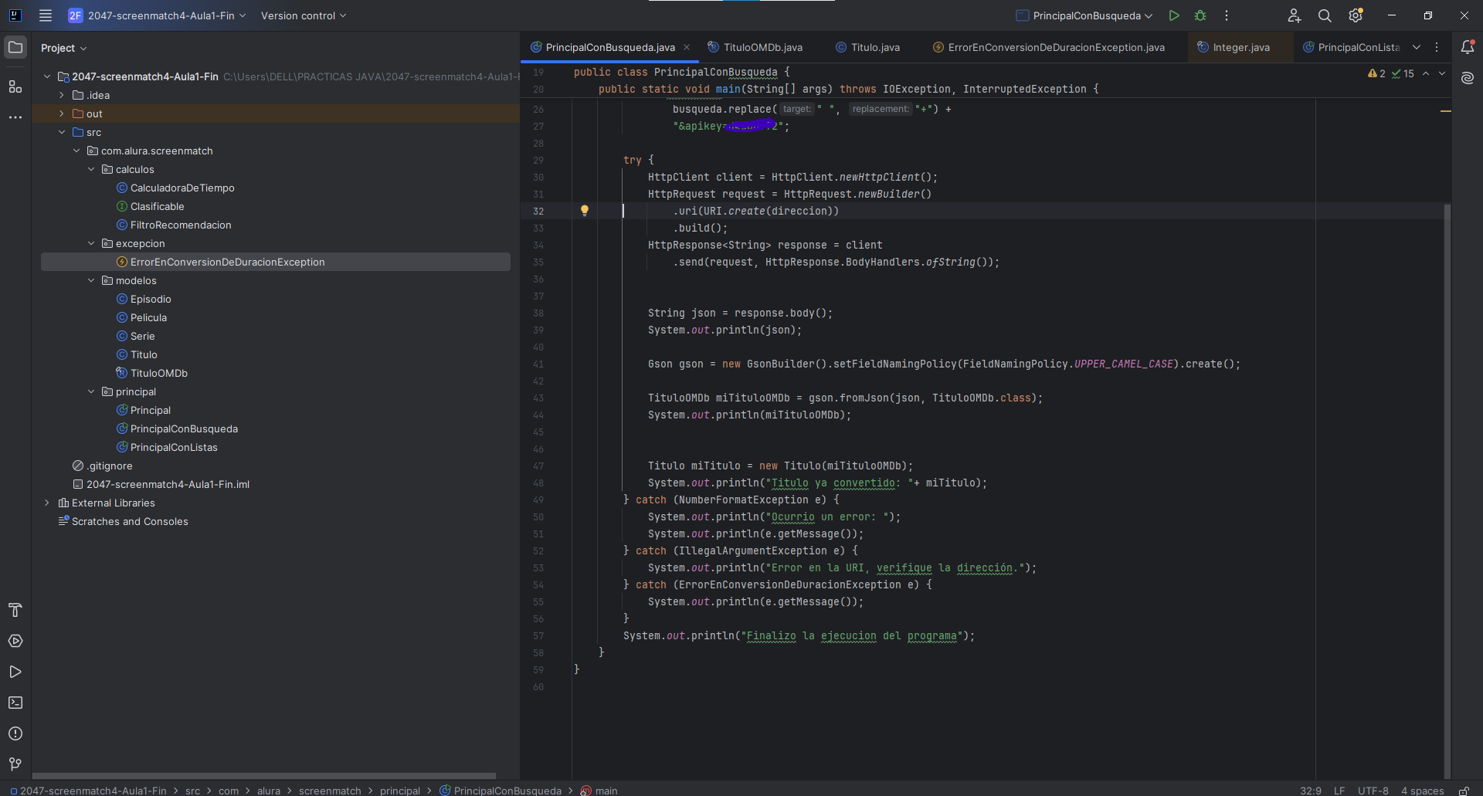Open the Version control dropdown

tap(304, 15)
